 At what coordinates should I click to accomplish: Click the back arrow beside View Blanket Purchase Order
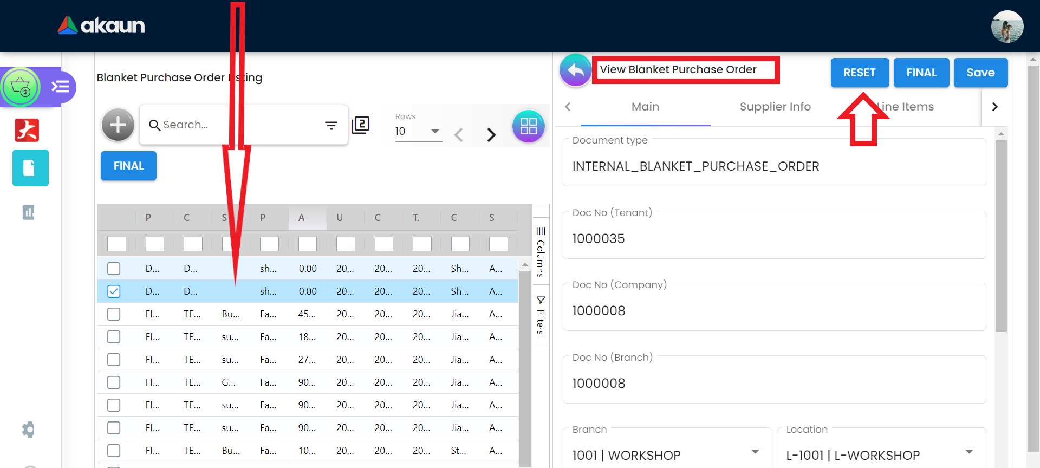coord(575,70)
